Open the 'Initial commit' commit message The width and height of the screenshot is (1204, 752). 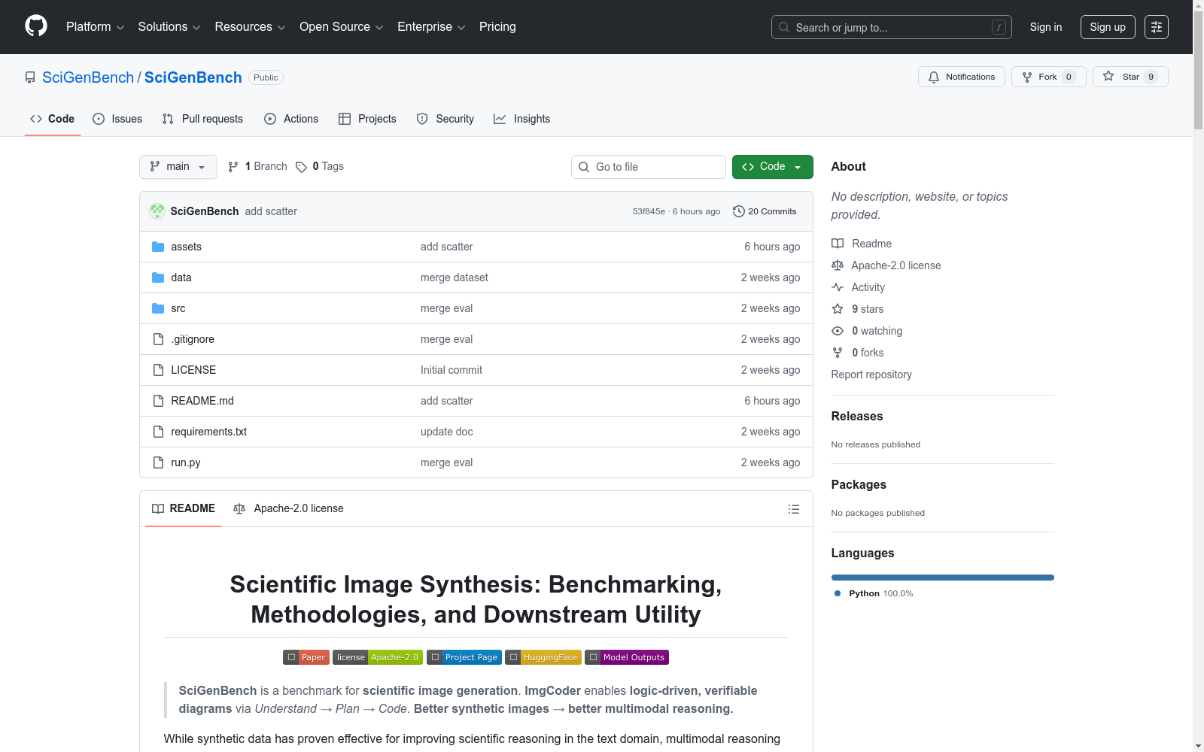click(x=451, y=370)
